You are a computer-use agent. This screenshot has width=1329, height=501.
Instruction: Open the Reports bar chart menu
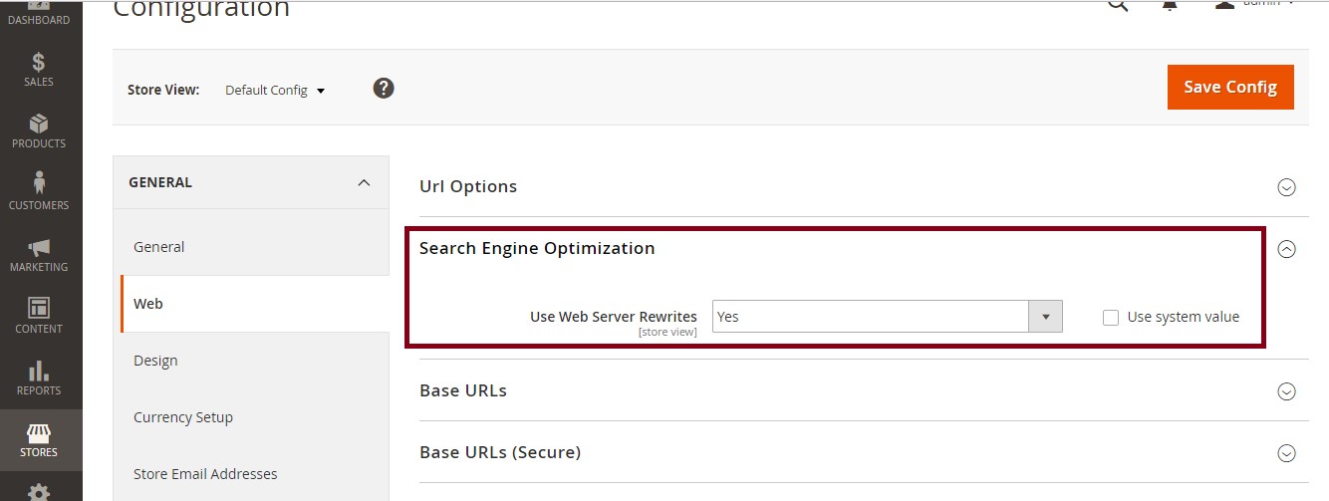pos(39,377)
